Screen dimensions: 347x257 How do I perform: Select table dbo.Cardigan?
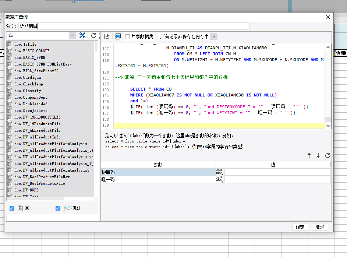[x=28, y=77]
